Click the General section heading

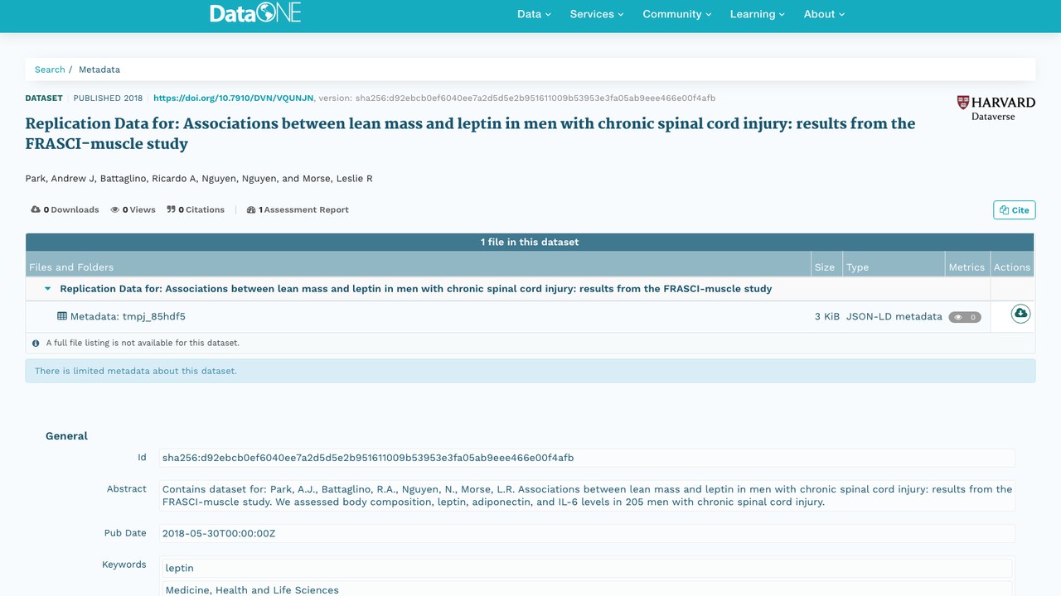coord(66,435)
